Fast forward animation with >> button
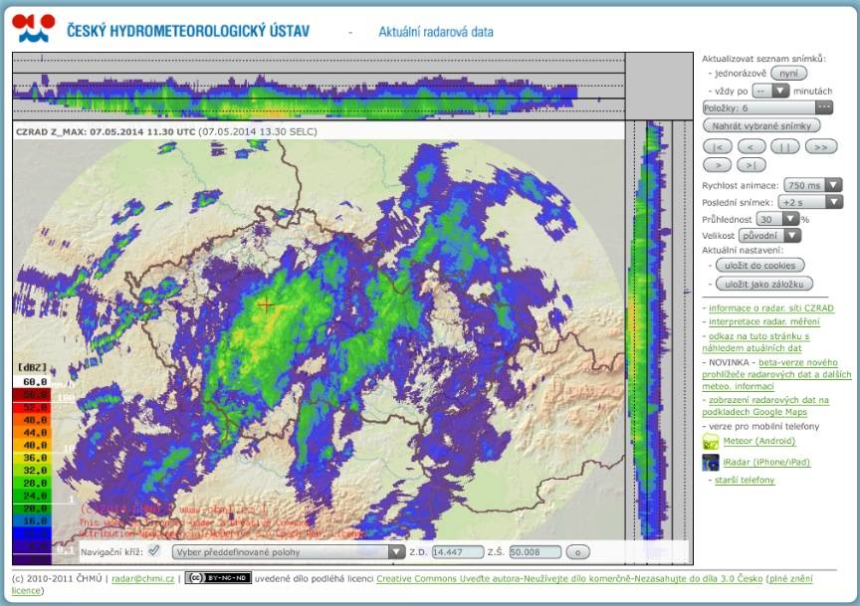This screenshot has height=606, width=860. (821, 147)
